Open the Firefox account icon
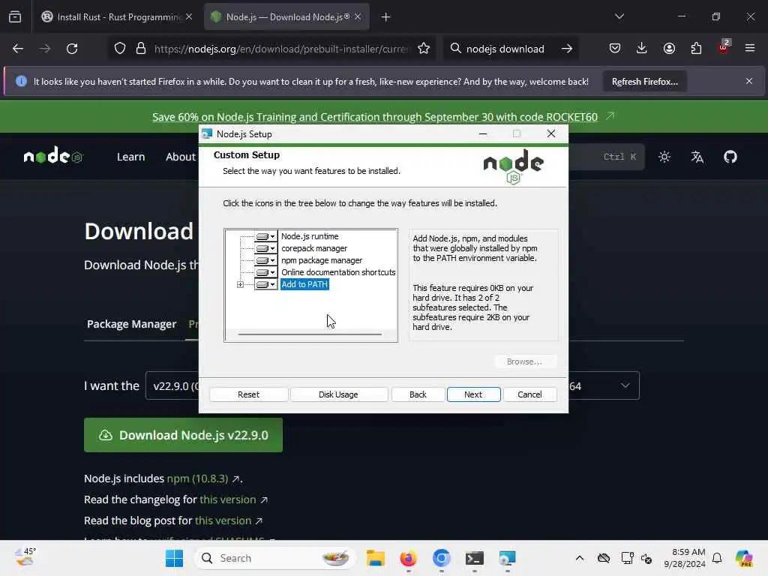The height and width of the screenshot is (576, 768). coord(669,49)
